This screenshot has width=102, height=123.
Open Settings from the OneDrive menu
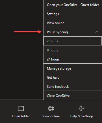73,14
